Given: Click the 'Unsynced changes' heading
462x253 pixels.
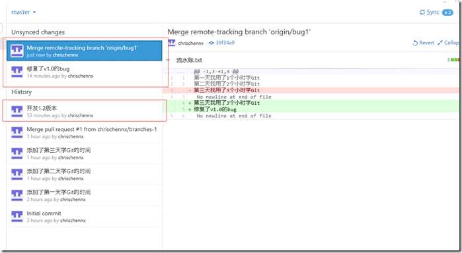Looking at the screenshot, I should 38,32.
